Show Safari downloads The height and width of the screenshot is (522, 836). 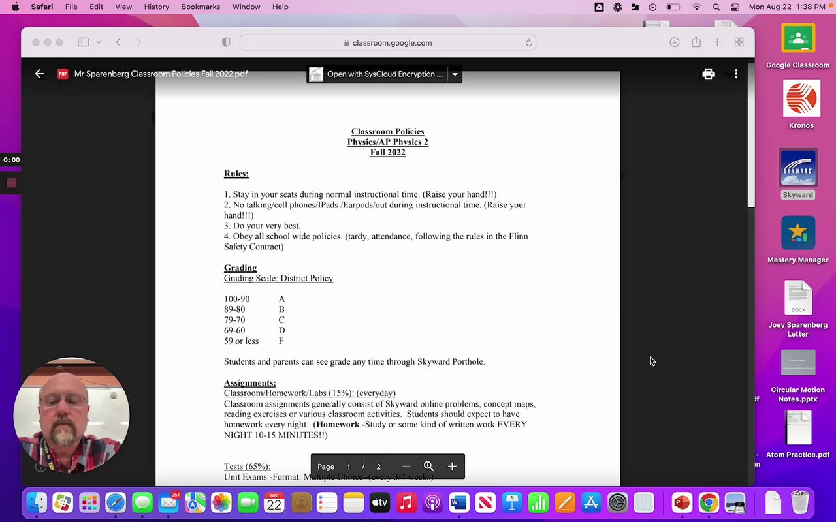pyautogui.click(x=675, y=42)
